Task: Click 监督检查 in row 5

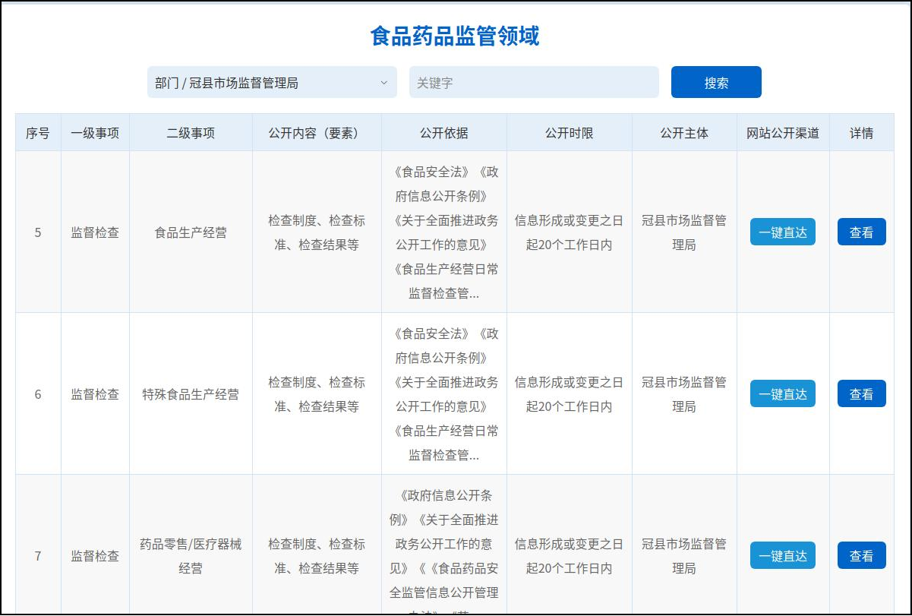Action: coord(95,232)
